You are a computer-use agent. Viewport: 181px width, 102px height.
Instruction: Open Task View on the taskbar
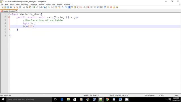[x=55, y=99]
